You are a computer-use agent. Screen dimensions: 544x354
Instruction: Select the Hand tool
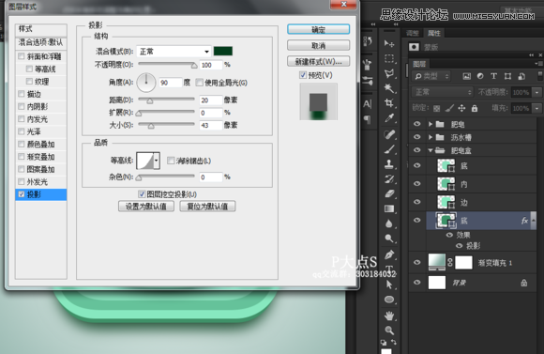coord(389,316)
